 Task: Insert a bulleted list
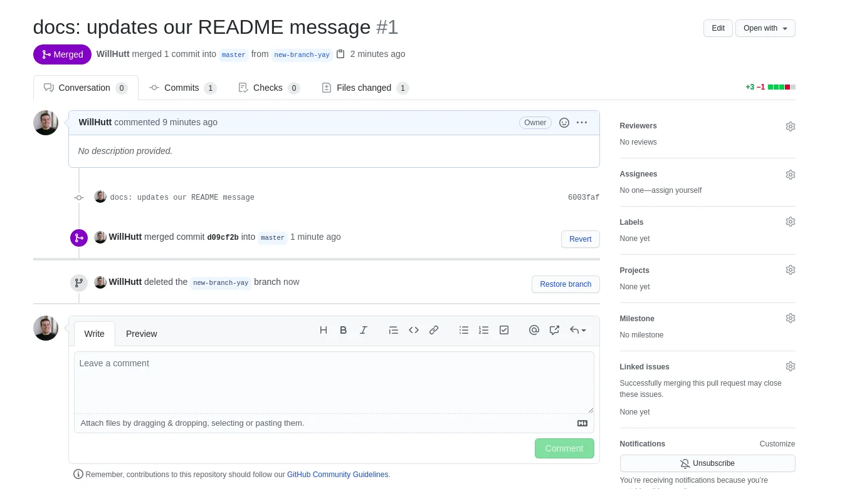pyautogui.click(x=464, y=330)
